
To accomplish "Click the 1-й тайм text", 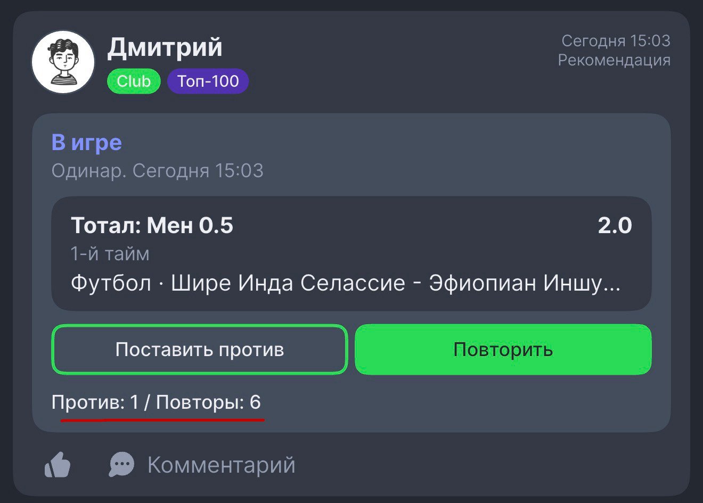I will pyautogui.click(x=110, y=254).
